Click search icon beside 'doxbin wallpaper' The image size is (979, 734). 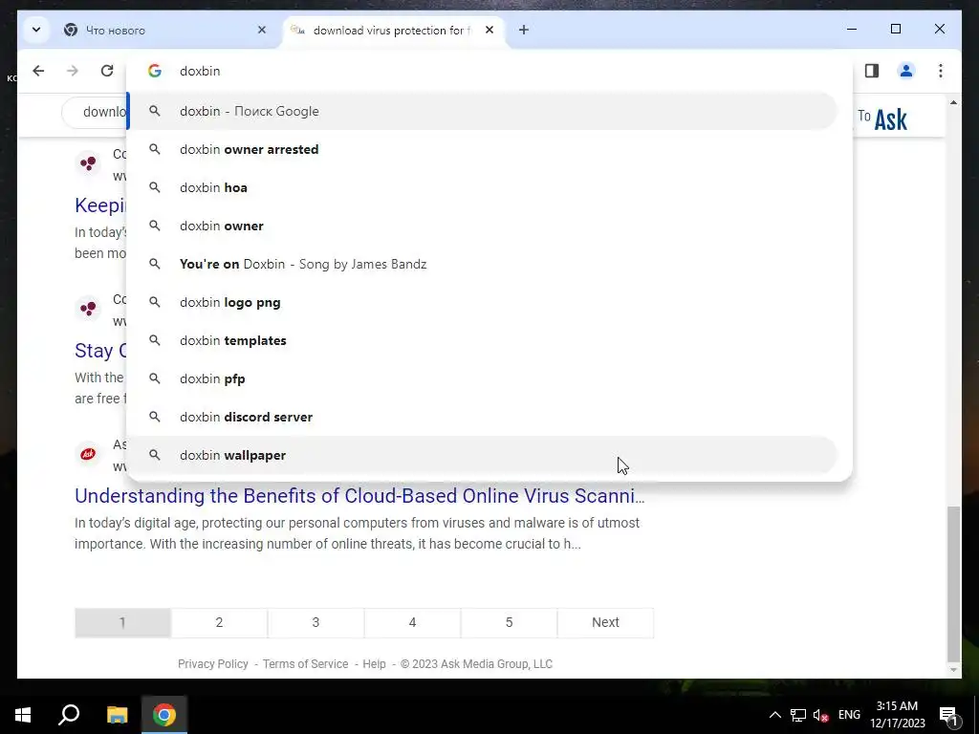click(x=155, y=455)
